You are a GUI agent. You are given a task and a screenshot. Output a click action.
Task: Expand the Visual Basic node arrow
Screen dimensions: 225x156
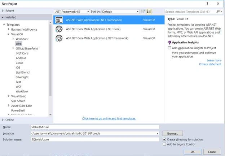[x=9, y=96]
